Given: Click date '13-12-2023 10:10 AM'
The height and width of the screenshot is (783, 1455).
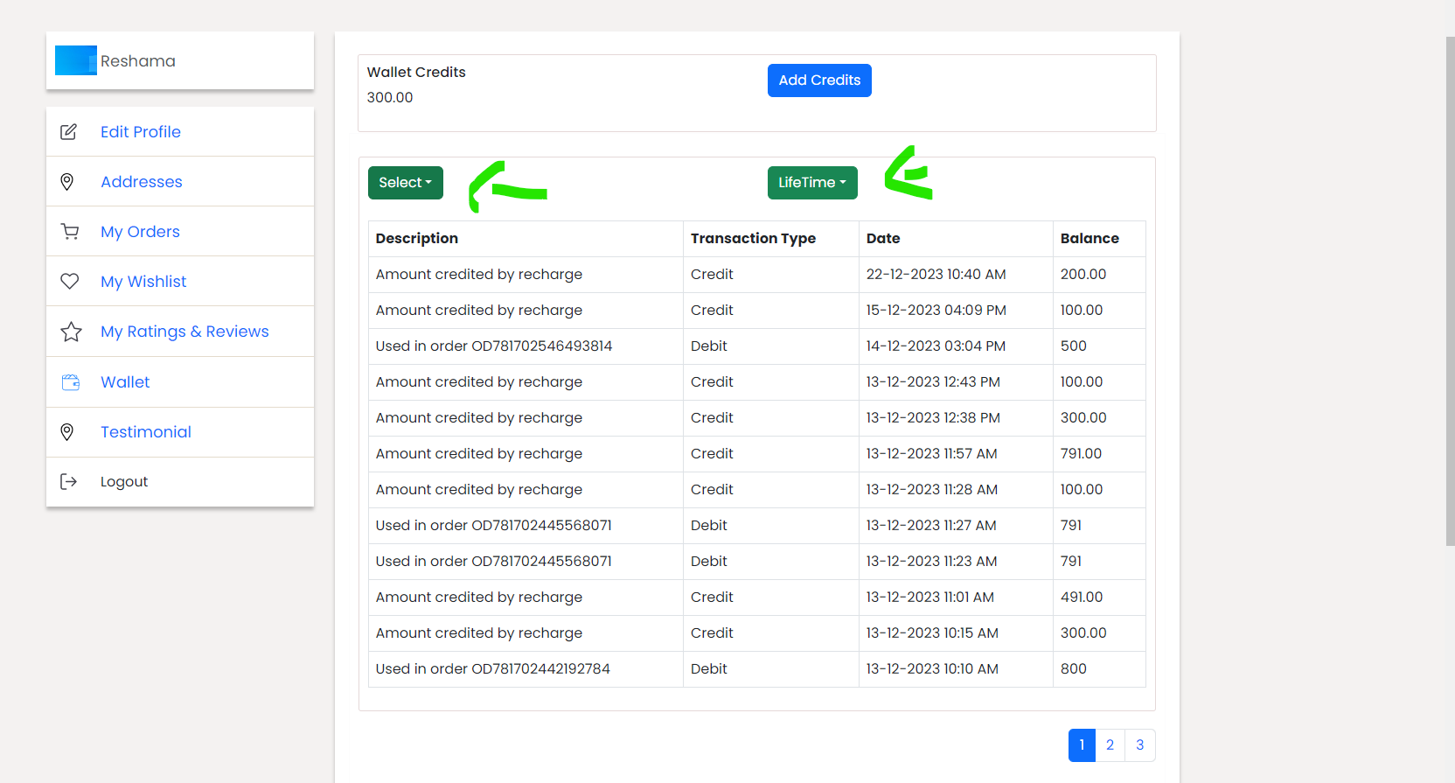Looking at the screenshot, I should [x=932, y=669].
